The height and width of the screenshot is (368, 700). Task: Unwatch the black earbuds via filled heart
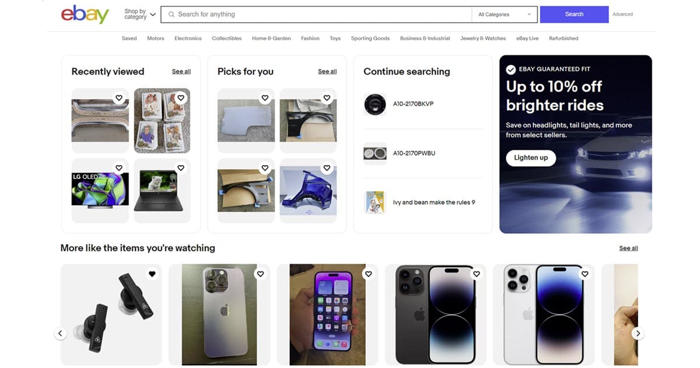pyautogui.click(x=152, y=274)
